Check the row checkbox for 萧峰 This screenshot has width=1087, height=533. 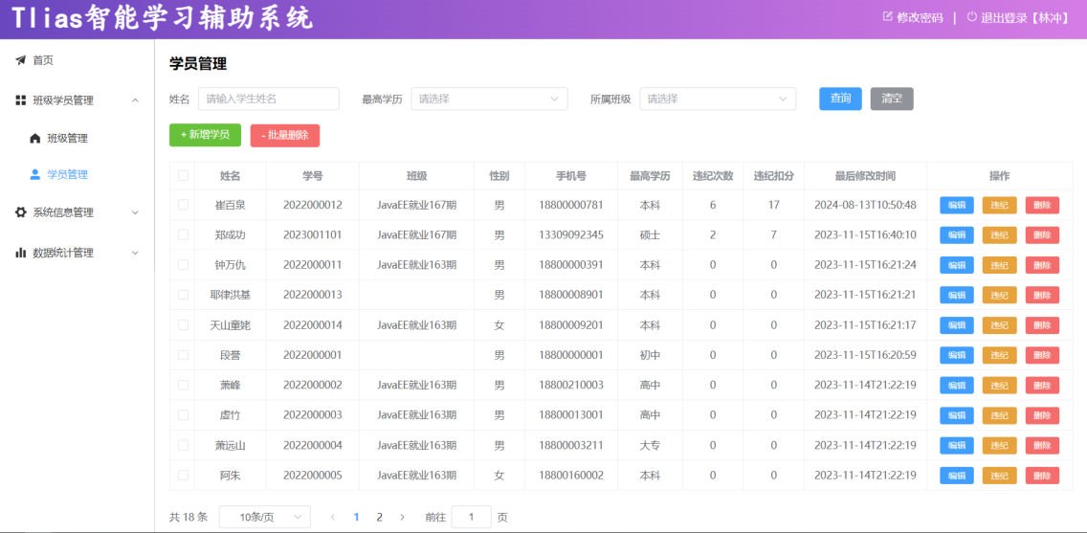click(x=183, y=385)
